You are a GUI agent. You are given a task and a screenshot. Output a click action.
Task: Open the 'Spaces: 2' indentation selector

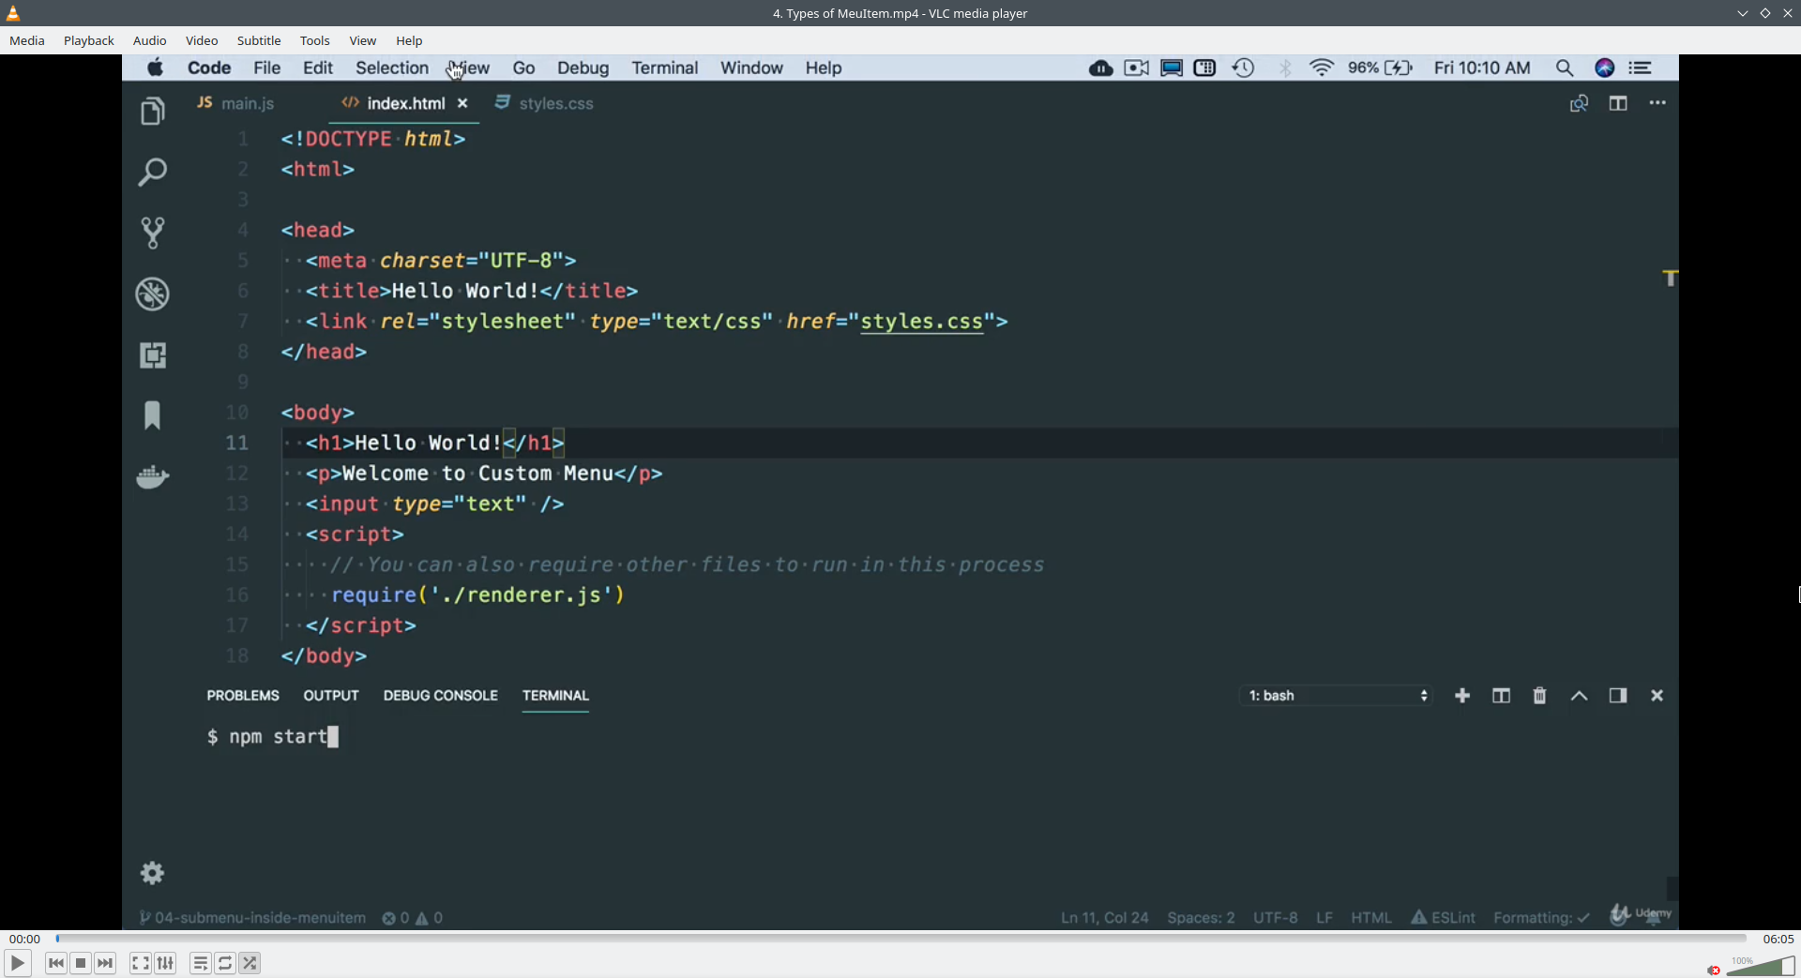click(1201, 917)
